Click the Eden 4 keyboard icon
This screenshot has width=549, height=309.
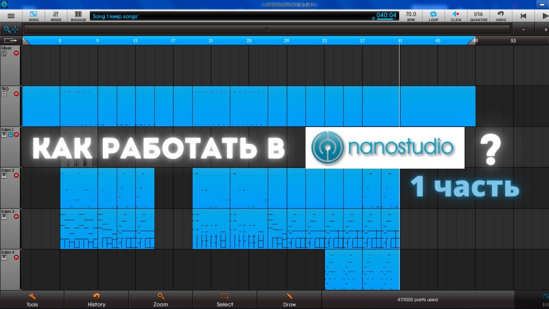tap(4, 258)
